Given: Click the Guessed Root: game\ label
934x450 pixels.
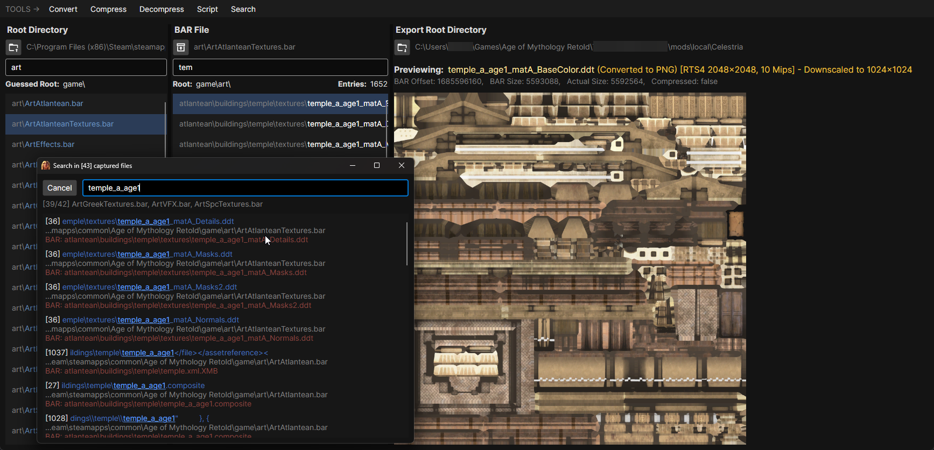Looking at the screenshot, I should tap(45, 84).
